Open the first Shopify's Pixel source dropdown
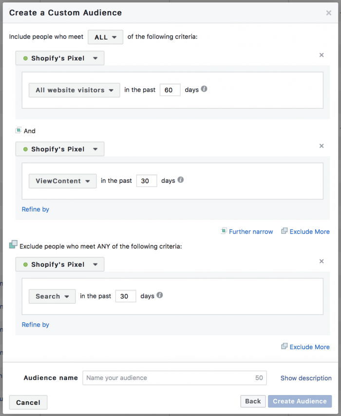Image resolution: width=341 pixels, height=416 pixels. [60, 59]
